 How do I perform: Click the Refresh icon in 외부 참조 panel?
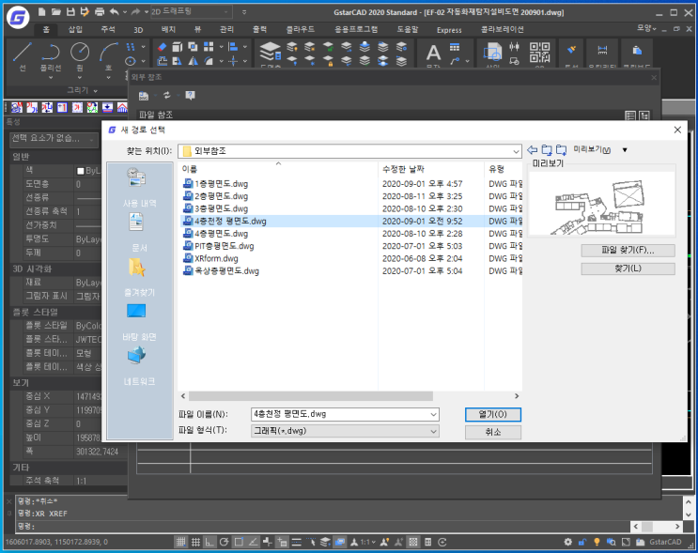click(167, 95)
